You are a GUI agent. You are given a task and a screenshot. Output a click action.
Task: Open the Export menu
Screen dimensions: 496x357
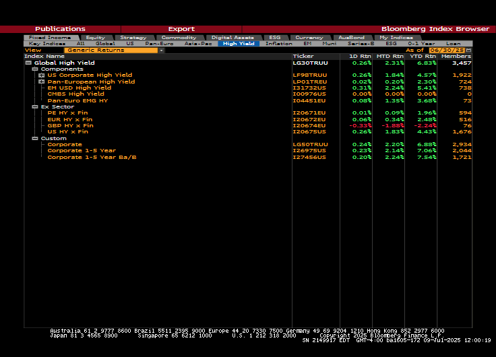coord(181,29)
